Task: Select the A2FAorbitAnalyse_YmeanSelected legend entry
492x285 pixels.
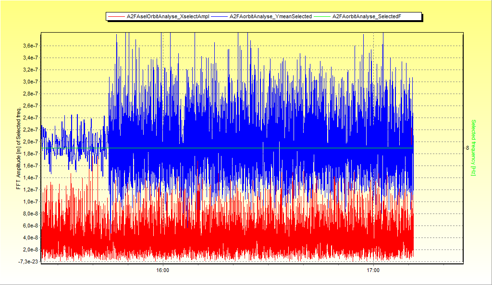Action: tap(271, 17)
